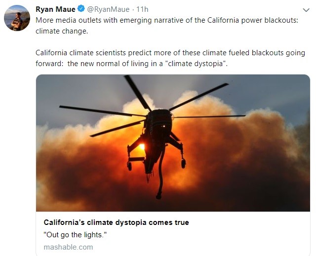Click the glowing sun behind the helicopter
This screenshot has width=316, height=256.
142,146
